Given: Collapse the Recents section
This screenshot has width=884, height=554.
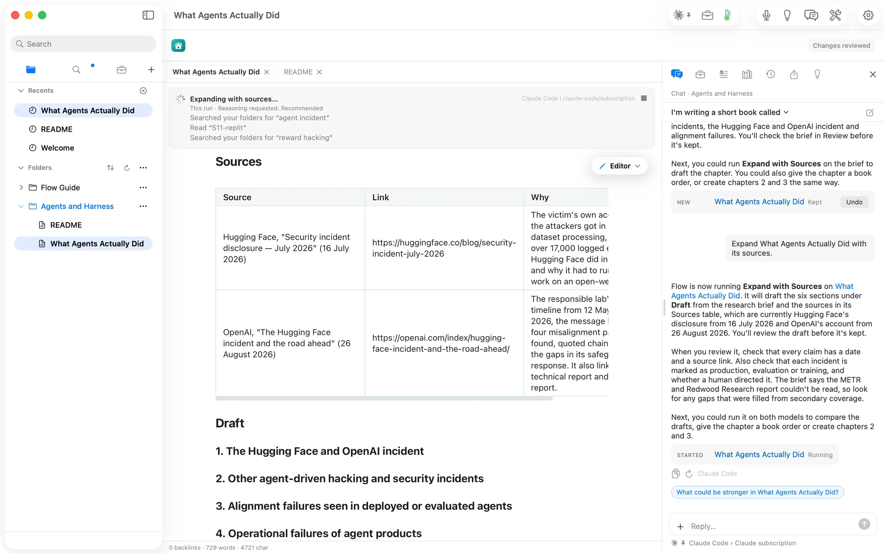Looking at the screenshot, I should [x=21, y=90].
